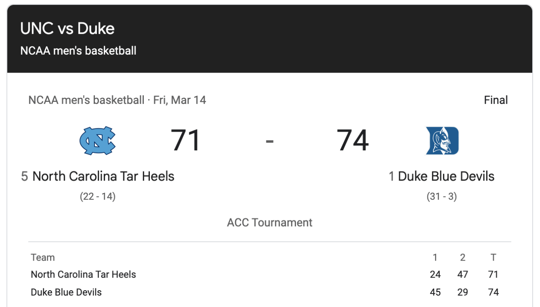Click Duke's record (31 - 3)
This screenshot has width=540, height=307.
point(442,197)
